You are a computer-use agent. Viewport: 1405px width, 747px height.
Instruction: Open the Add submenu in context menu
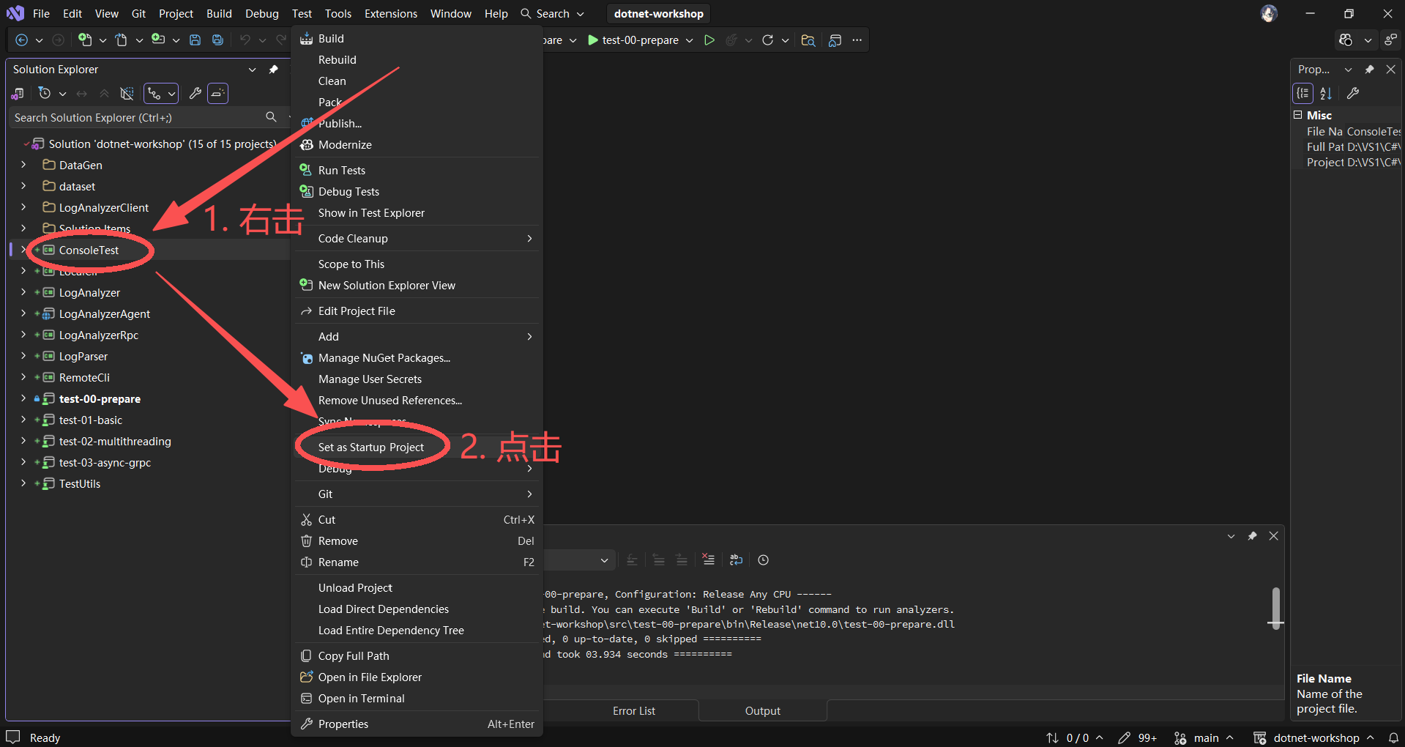click(417, 336)
